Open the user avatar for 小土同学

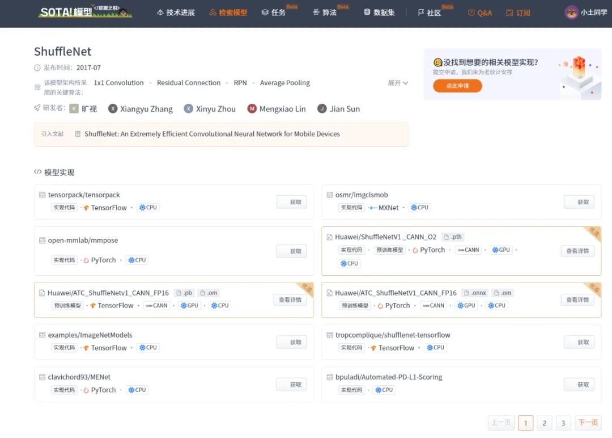[571, 12]
